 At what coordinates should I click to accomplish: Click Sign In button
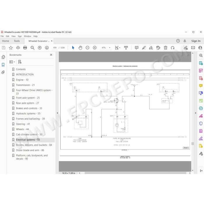(196, 41)
